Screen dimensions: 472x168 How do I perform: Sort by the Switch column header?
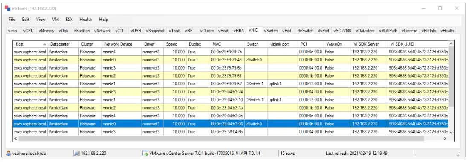[256, 44]
